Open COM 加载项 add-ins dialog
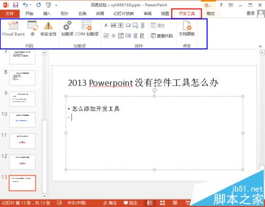 87,28
